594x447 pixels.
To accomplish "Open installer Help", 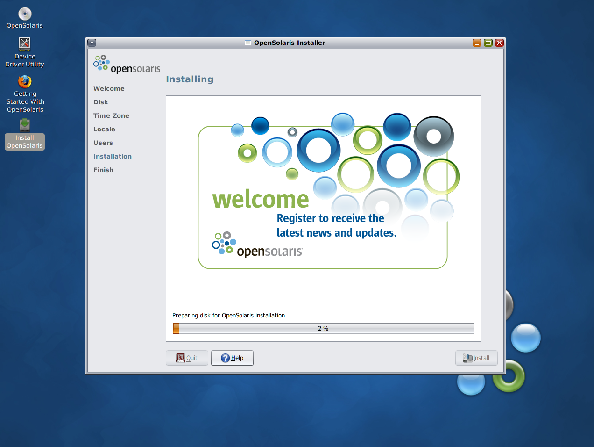I will pos(232,358).
